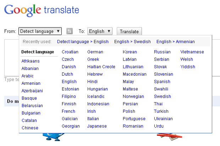The width and height of the screenshot is (220, 146).
Task: Select Afrikaans as source language
Action: point(31,61)
